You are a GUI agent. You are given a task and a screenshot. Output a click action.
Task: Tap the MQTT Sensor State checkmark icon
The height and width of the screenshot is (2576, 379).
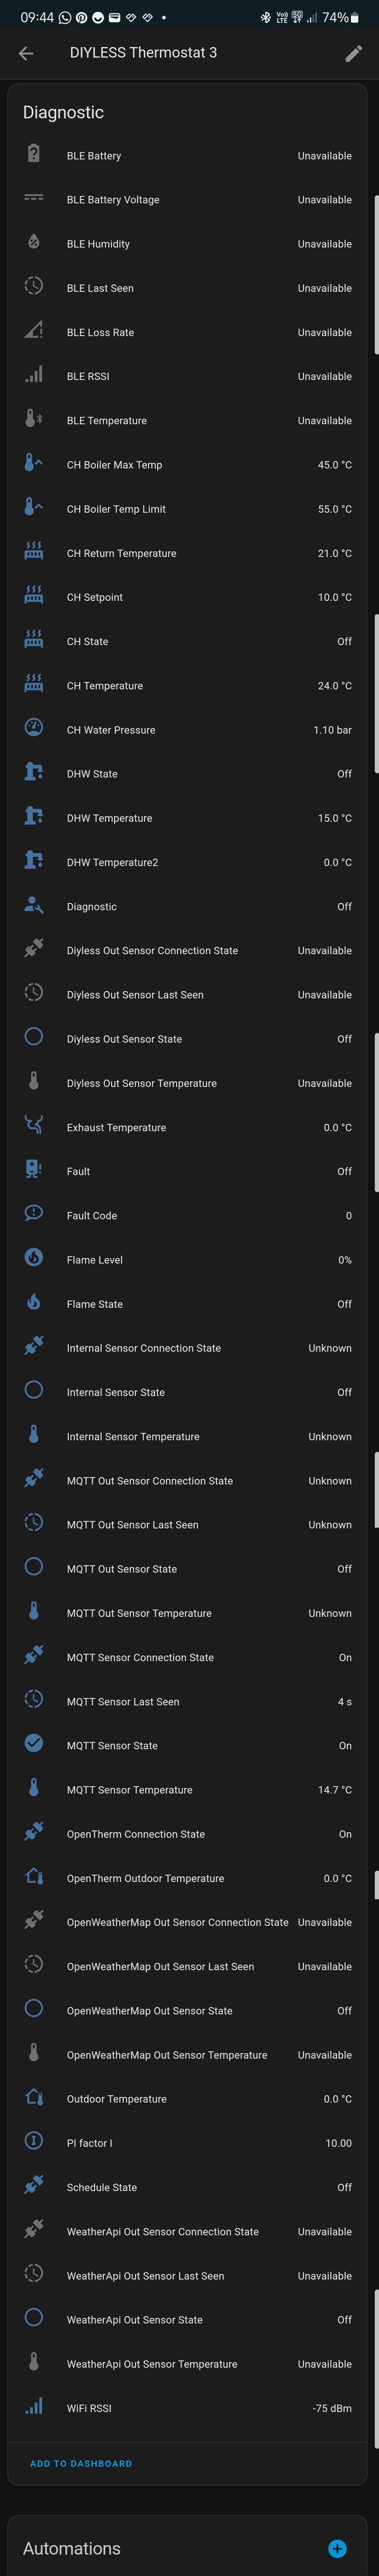click(x=33, y=1744)
